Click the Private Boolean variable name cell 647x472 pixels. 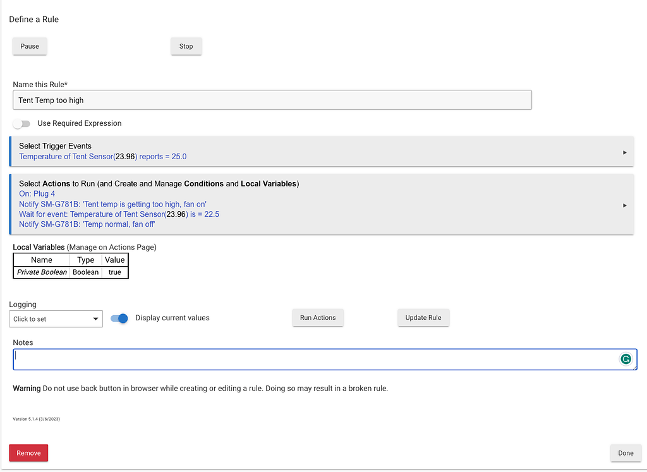pos(42,272)
